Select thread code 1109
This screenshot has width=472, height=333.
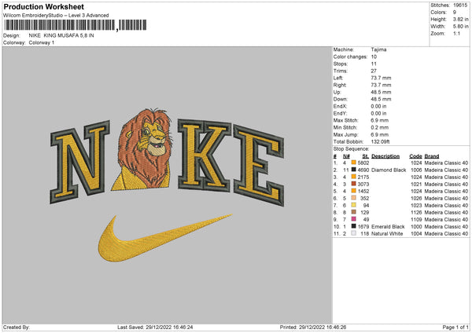coord(416,219)
